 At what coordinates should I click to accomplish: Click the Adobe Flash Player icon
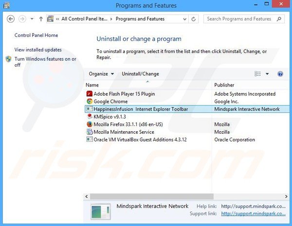[x=90, y=94]
